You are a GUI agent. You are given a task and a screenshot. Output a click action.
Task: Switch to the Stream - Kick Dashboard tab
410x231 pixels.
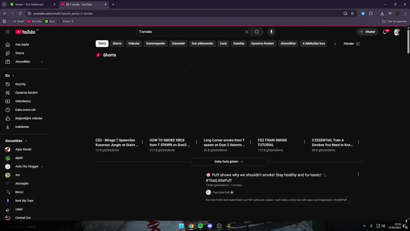[x=33, y=4]
